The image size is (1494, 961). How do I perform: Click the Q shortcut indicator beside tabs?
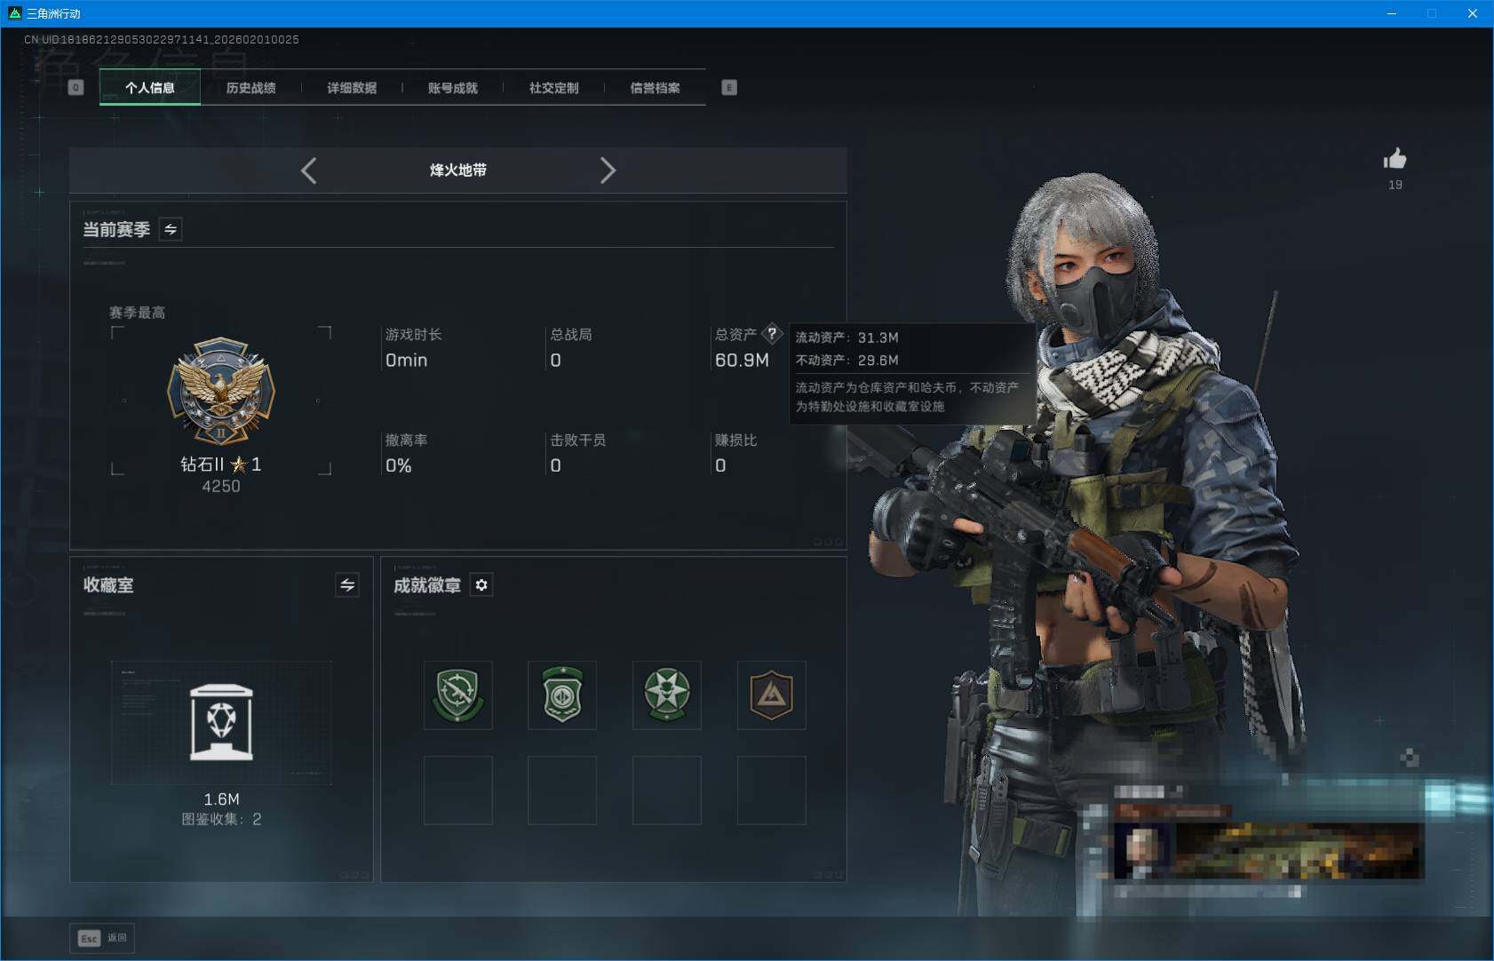(76, 87)
